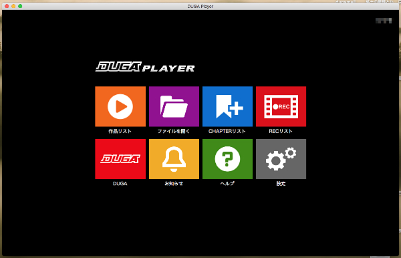Maximize the DUGA Player window

coord(20,6)
